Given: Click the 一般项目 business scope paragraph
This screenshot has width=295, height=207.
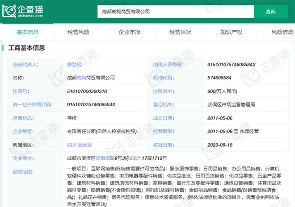Looking at the screenshot, I should pyautogui.click(x=174, y=186).
